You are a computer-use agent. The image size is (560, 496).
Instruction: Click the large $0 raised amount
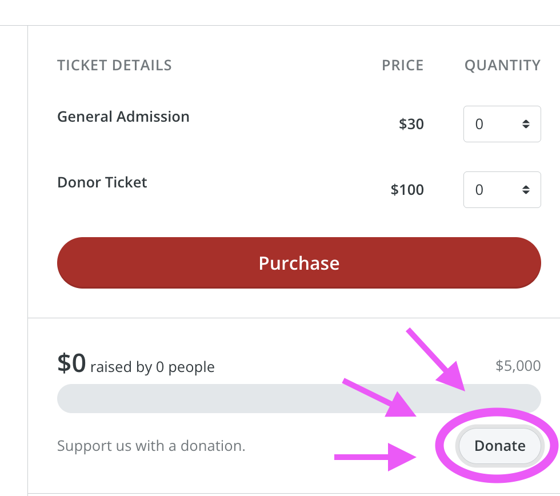tap(71, 363)
